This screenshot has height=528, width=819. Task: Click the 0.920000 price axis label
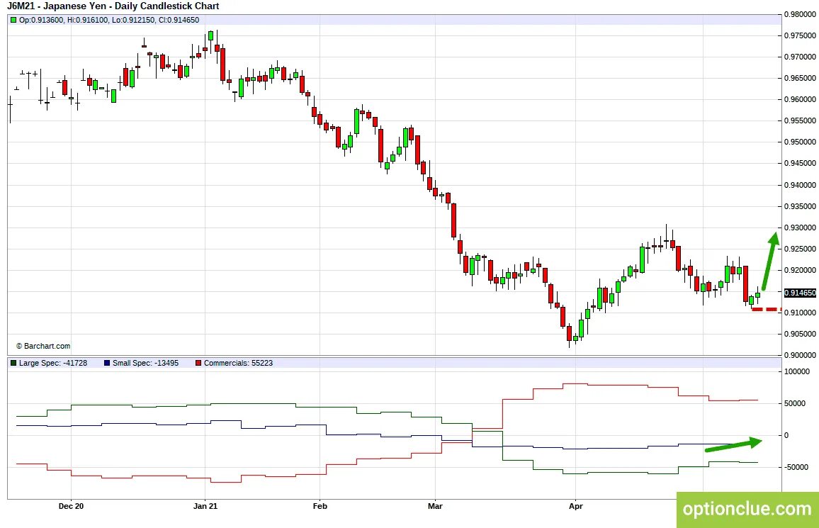(800, 270)
